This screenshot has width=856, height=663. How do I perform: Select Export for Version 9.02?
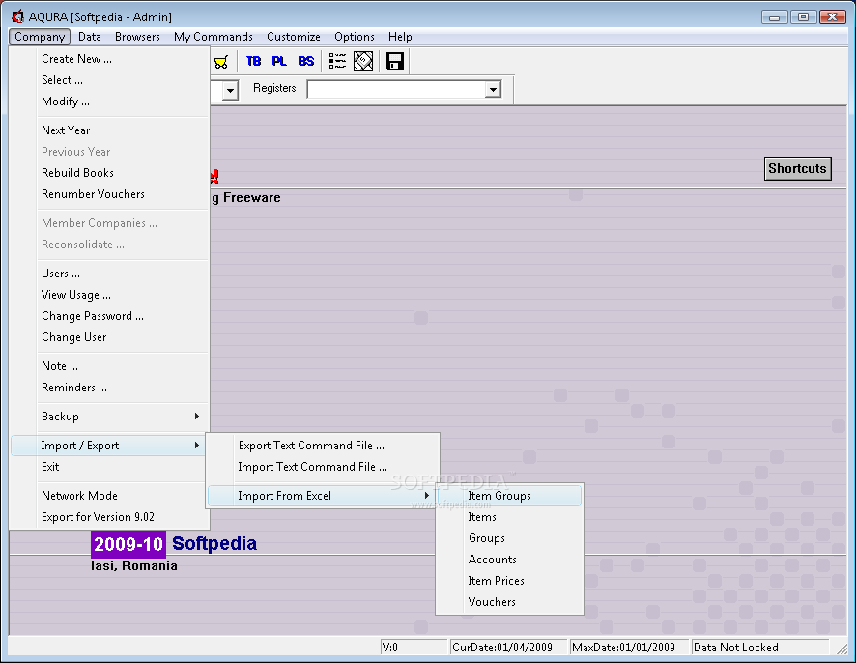109,517
